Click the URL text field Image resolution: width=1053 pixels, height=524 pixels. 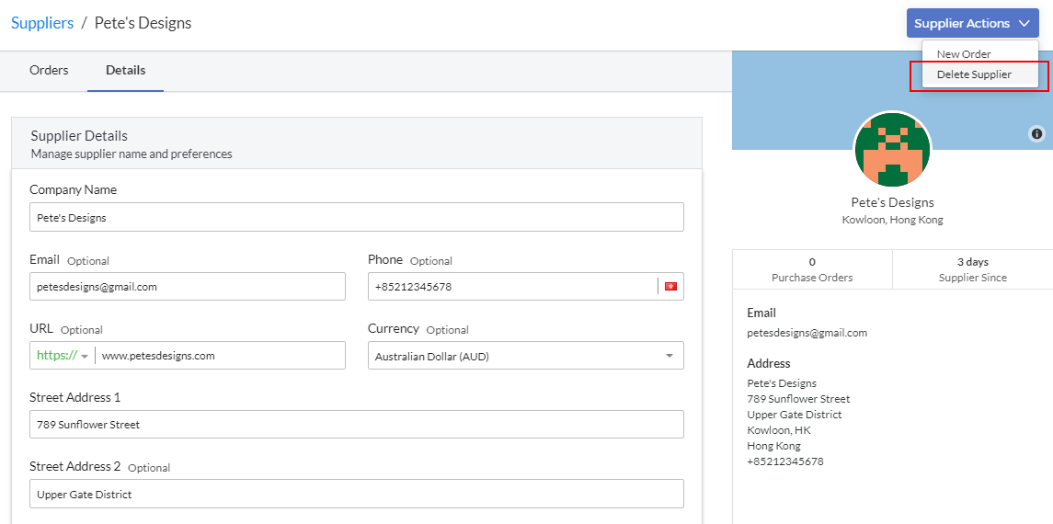click(x=221, y=356)
